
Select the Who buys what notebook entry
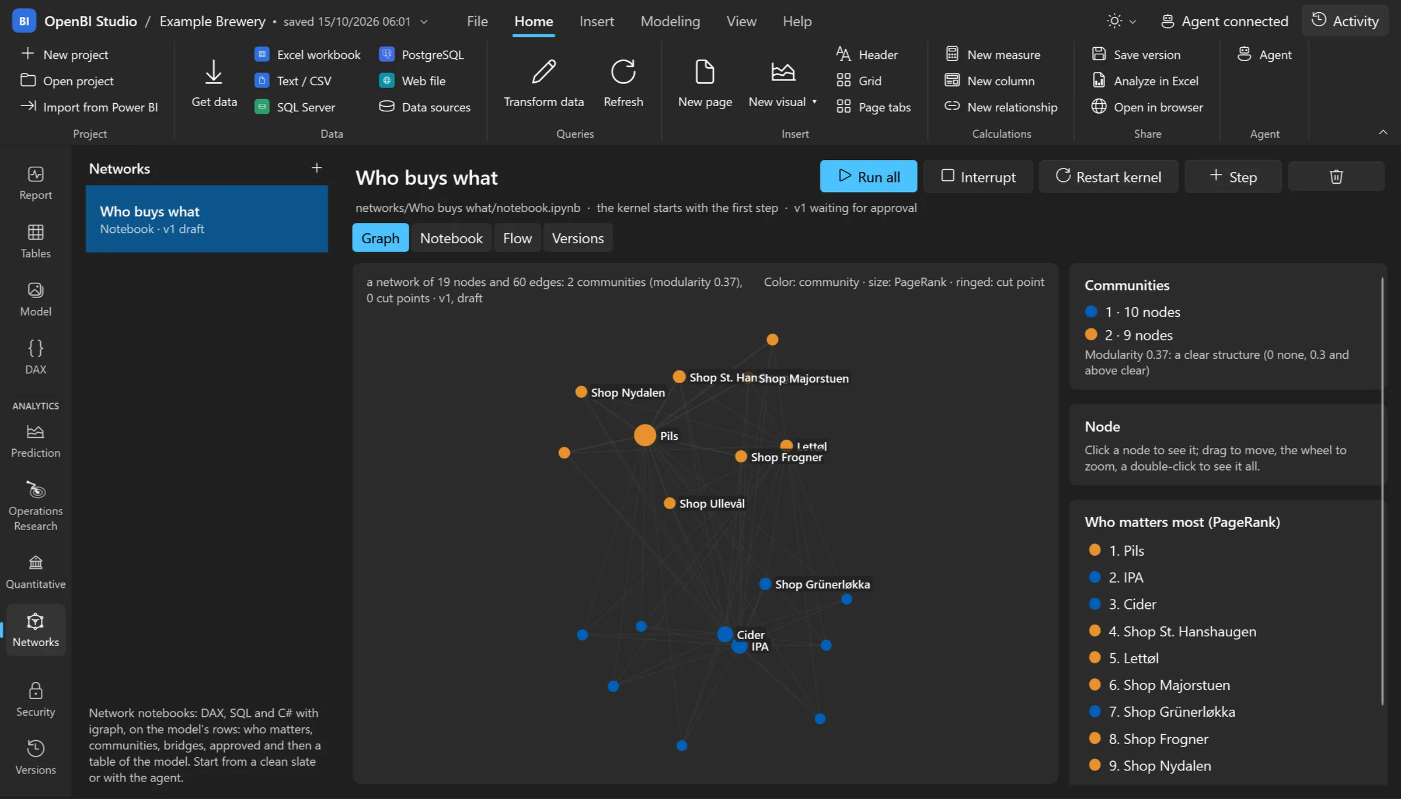click(x=207, y=219)
